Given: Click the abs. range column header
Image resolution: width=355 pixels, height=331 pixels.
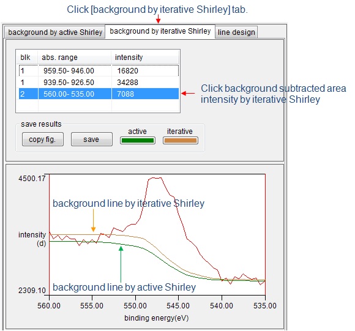Looking at the screenshot, I should point(75,58).
